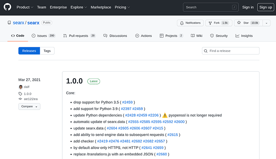Expand the Product dropdown menu

tap(24, 7)
